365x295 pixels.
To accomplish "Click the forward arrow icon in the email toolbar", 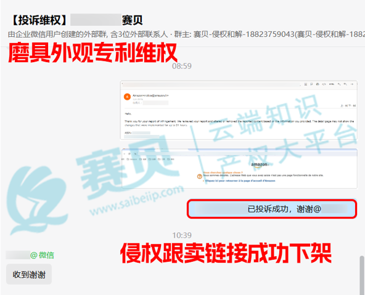I will click(x=352, y=84).
